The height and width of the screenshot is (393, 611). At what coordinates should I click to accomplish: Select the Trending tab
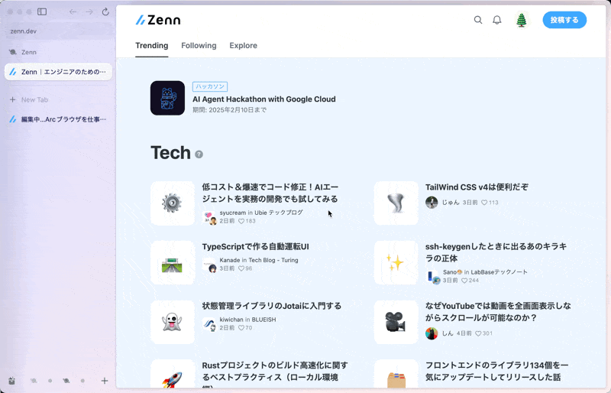coord(151,46)
